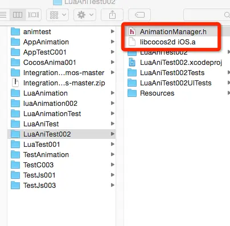The height and width of the screenshot is (226, 230).
Task: Click the LuaAniTest002.xcodeproj file name
Action: point(181,63)
